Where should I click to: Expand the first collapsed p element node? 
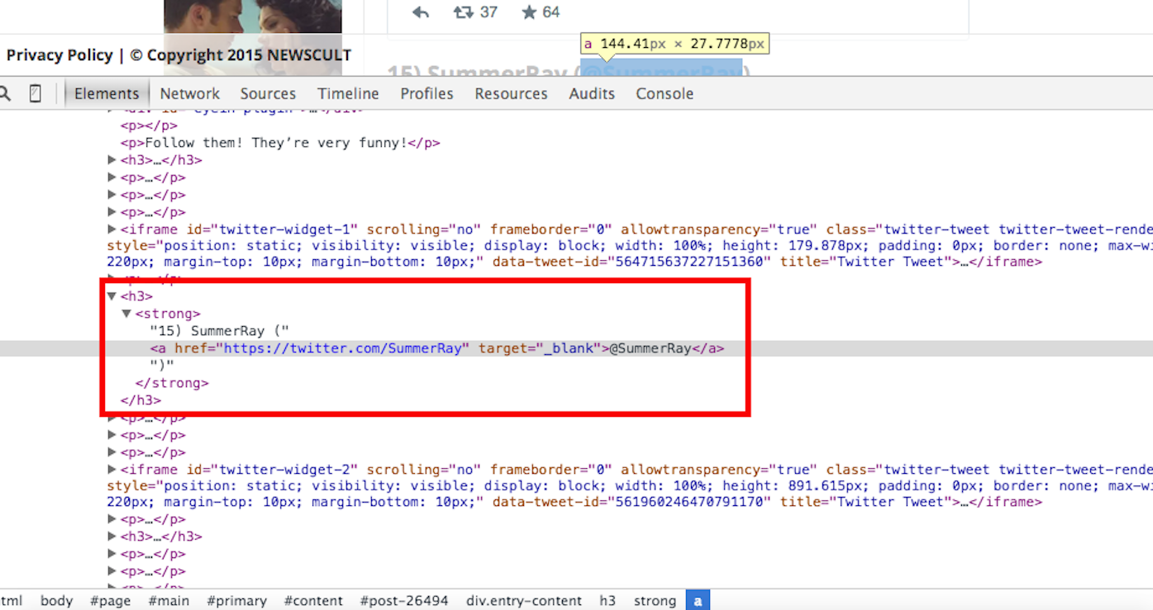click(x=112, y=177)
